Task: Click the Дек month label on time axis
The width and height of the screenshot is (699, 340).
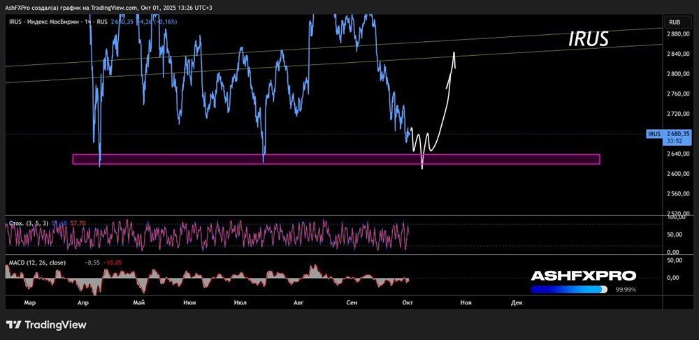Action: click(517, 302)
